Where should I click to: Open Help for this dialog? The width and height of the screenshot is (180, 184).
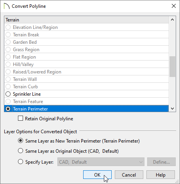pyautogui.click(x=160, y=175)
